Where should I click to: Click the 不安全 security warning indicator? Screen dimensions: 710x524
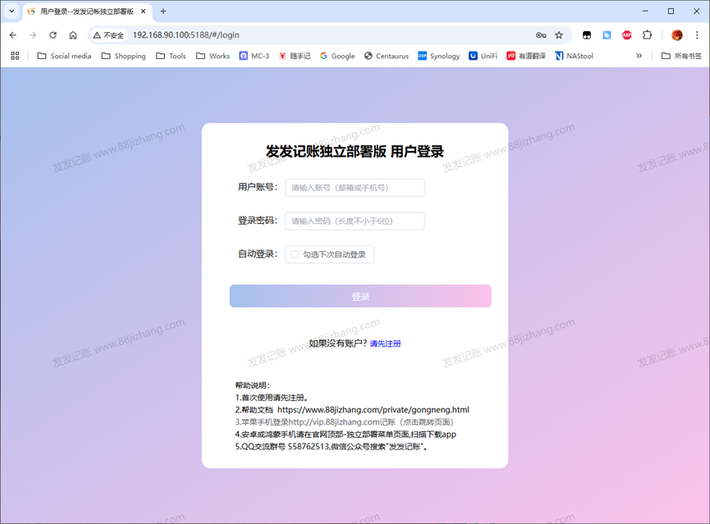pyautogui.click(x=108, y=34)
